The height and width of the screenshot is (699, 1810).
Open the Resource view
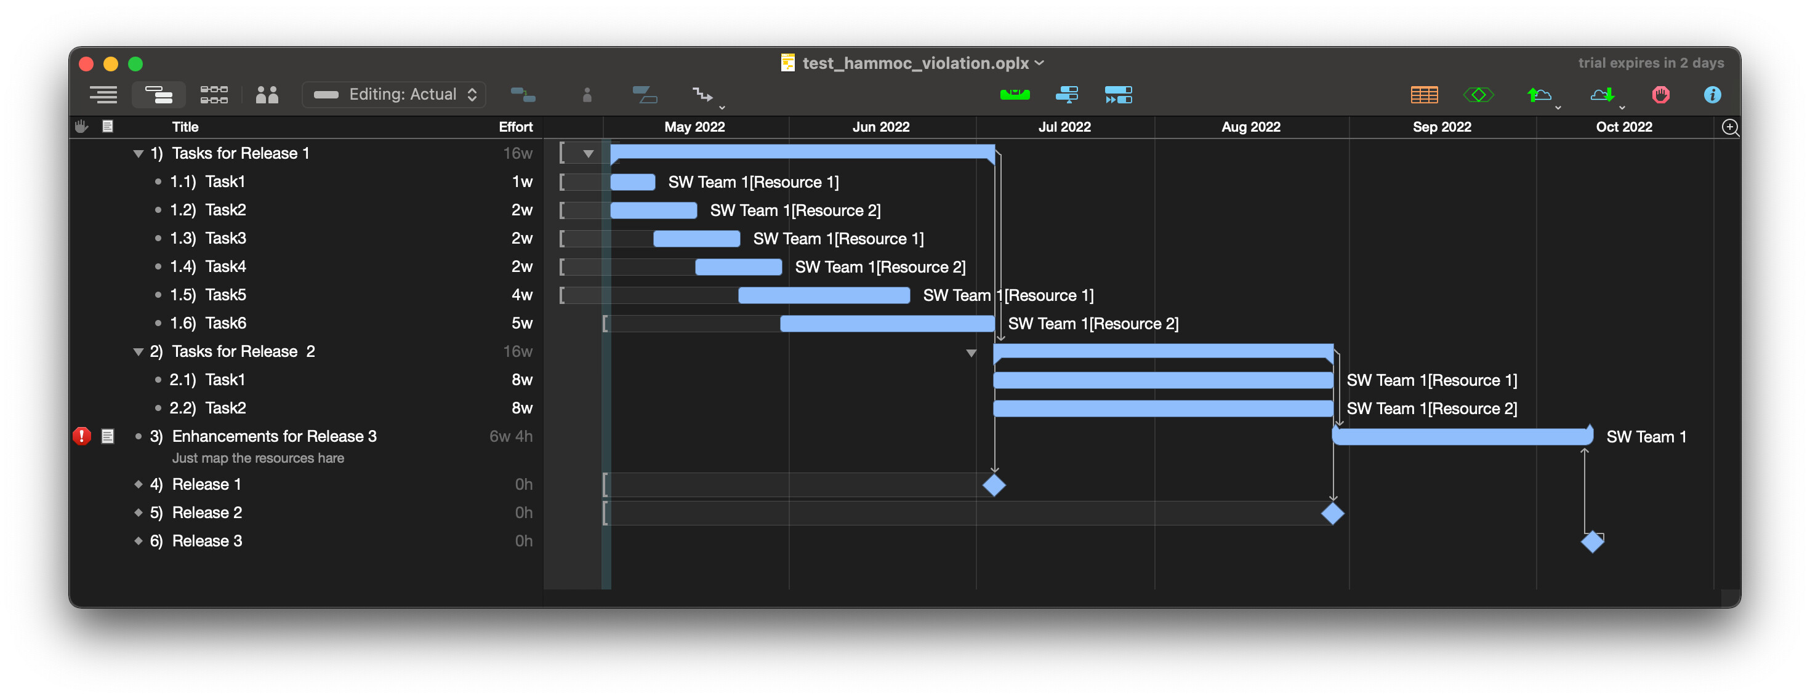(267, 94)
